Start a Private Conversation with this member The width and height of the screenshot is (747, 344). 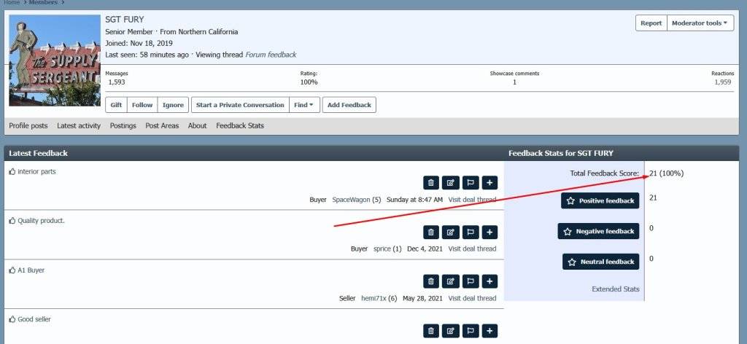click(x=240, y=105)
